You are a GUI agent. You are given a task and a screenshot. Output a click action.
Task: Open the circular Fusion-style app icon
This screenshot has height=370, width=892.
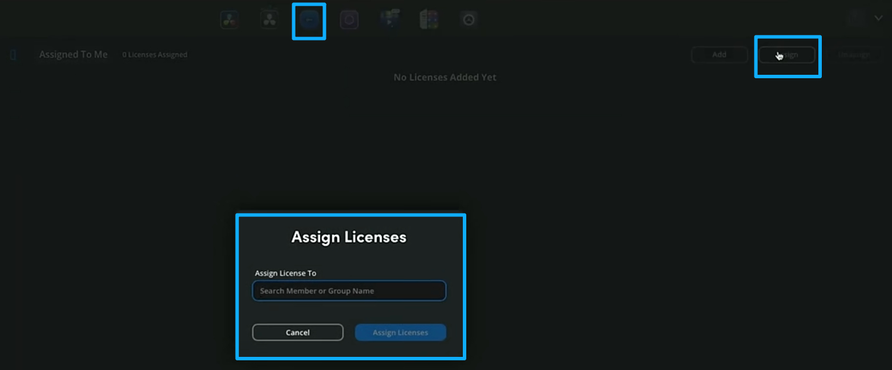coord(349,19)
